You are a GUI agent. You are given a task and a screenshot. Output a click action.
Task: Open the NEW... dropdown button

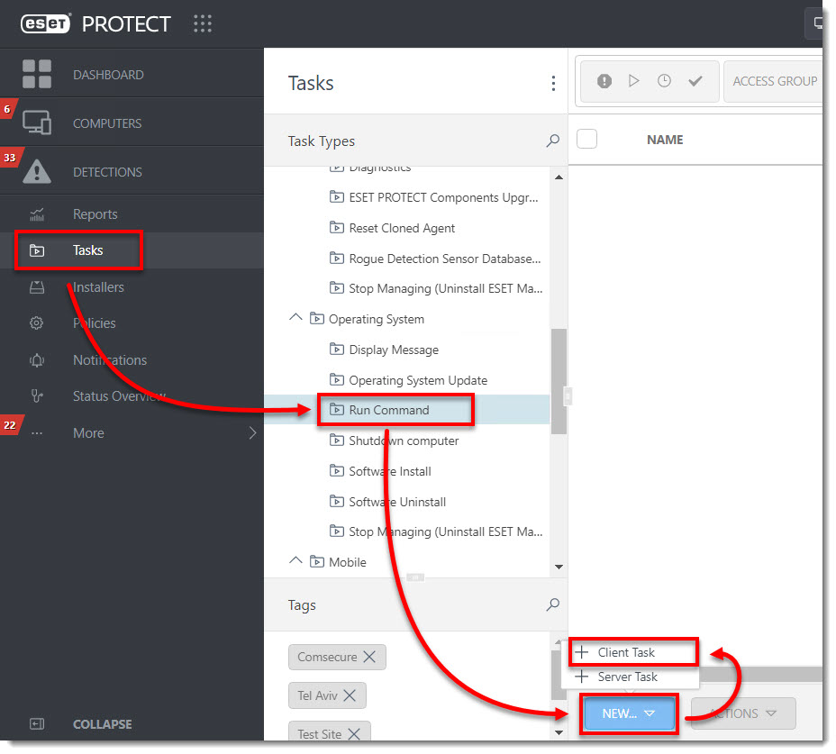pyautogui.click(x=629, y=713)
